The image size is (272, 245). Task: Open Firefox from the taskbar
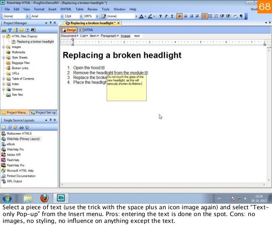[x=44, y=198]
